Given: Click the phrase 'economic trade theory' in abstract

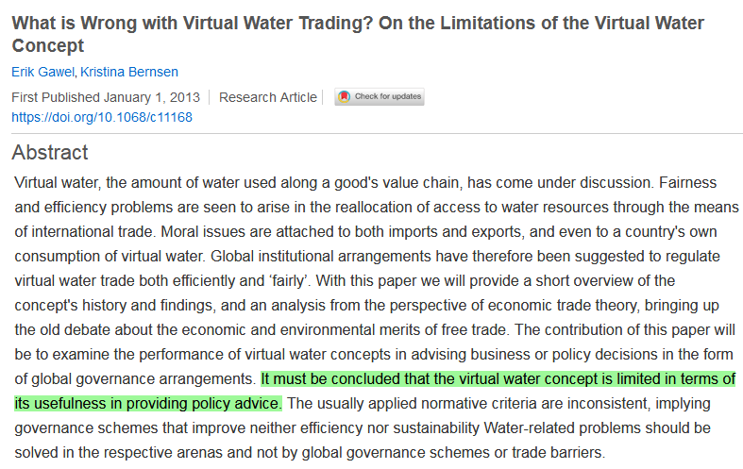Looking at the screenshot, I should pyautogui.click(x=564, y=306).
